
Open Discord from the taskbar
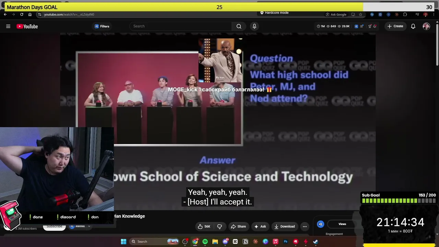tap(225, 242)
